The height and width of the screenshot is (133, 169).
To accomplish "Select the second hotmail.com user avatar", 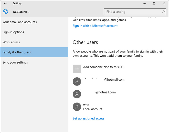I will click(77, 94).
